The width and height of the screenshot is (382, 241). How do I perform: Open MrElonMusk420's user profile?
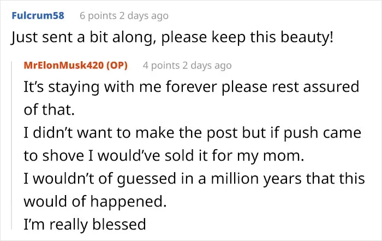tap(64, 66)
